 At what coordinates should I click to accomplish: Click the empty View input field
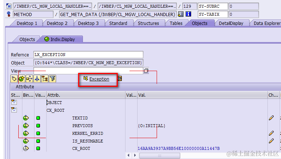[88, 71]
